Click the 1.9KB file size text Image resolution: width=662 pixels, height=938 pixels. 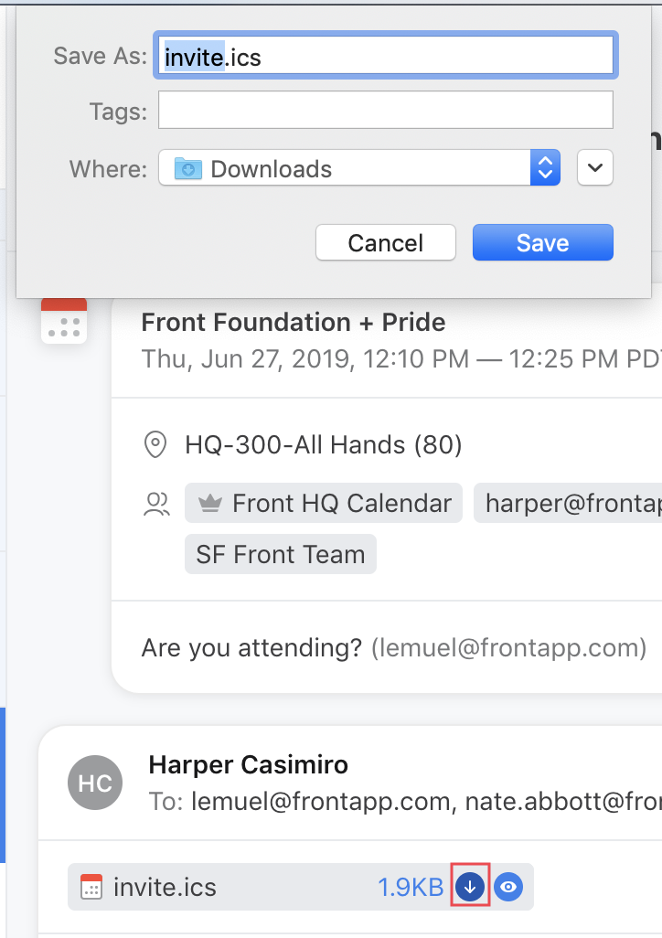point(411,887)
